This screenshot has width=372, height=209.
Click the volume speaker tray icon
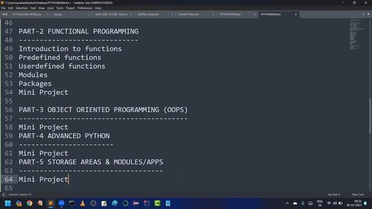coord(335,203)
